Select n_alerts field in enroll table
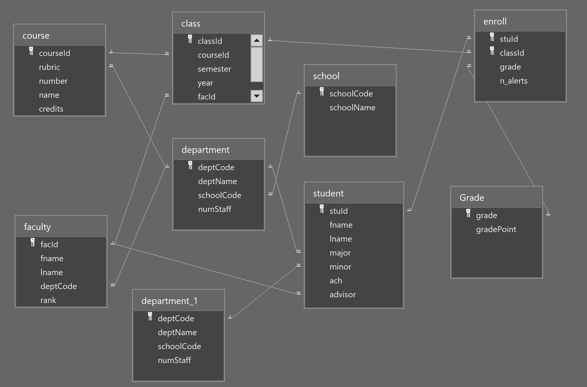 (513, 81)
